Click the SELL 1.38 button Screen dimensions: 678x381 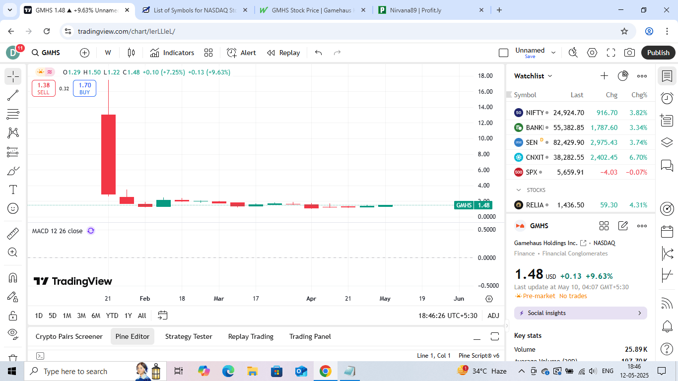44,88
